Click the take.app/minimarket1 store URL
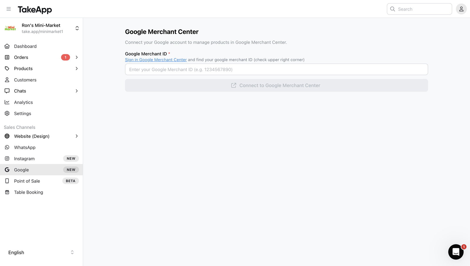This screenshot has height=266, width=470. [42, 31]
